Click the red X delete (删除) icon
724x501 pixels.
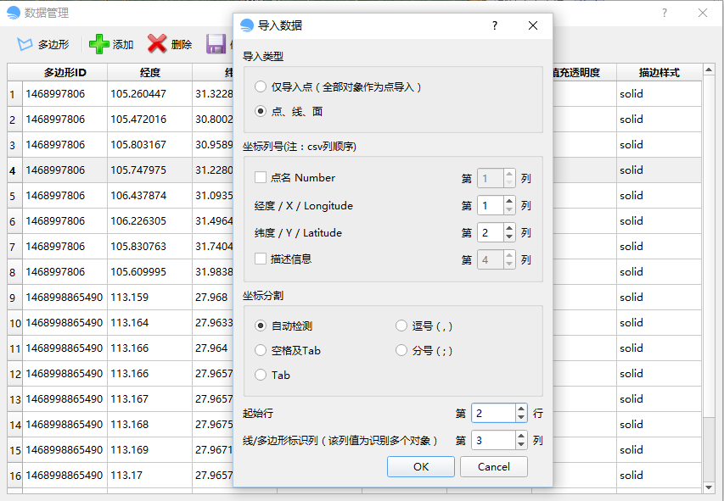tap(157, 44)
